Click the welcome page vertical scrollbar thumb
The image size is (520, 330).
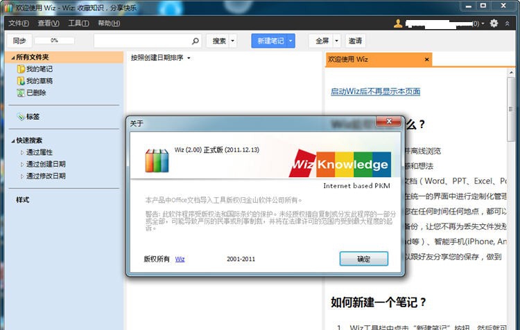[x=511, y=109]
